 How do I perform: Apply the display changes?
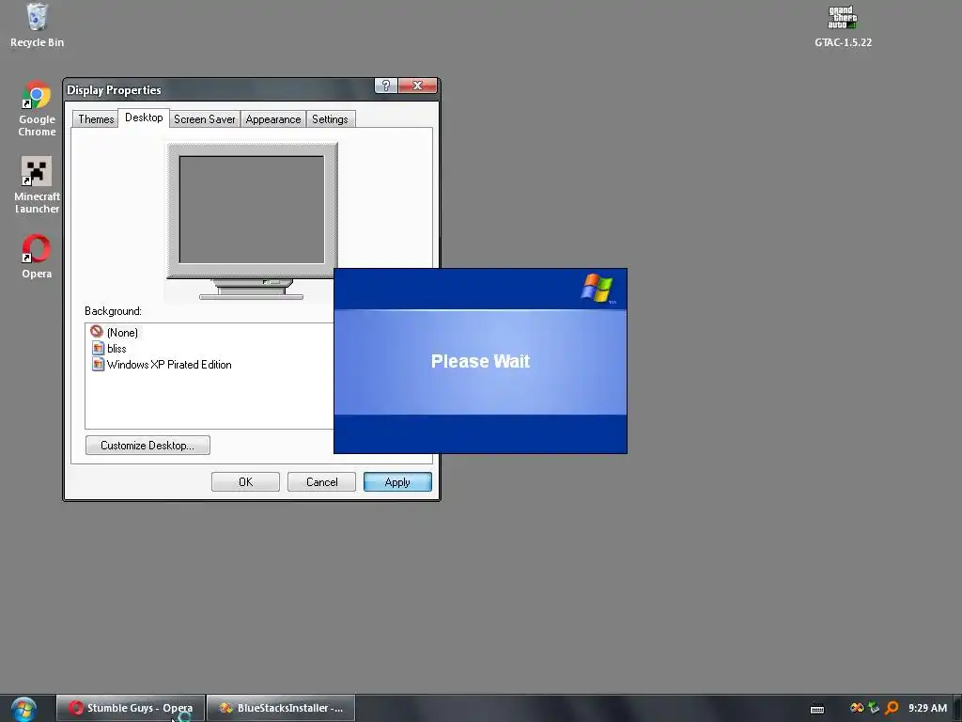397,482
